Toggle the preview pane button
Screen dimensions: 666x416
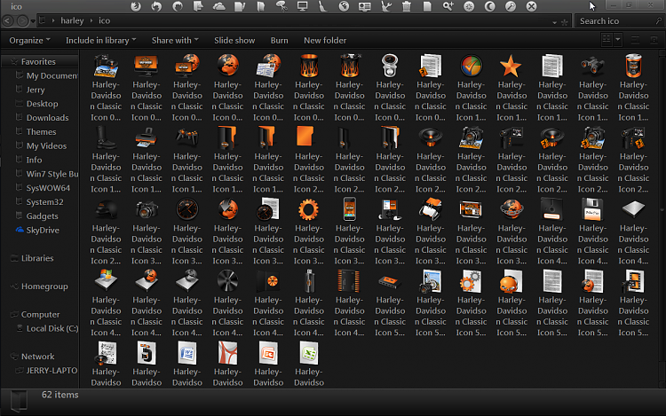point(635,40)
